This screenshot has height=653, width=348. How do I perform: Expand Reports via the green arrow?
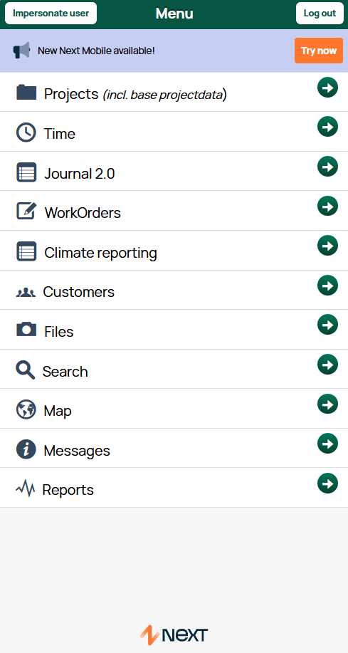[x=327, y=484]
